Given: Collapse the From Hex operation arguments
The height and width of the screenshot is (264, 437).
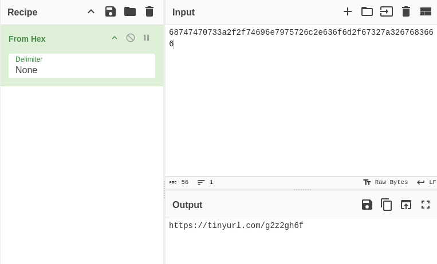Looking at the screenshot, I should point(115,38).
